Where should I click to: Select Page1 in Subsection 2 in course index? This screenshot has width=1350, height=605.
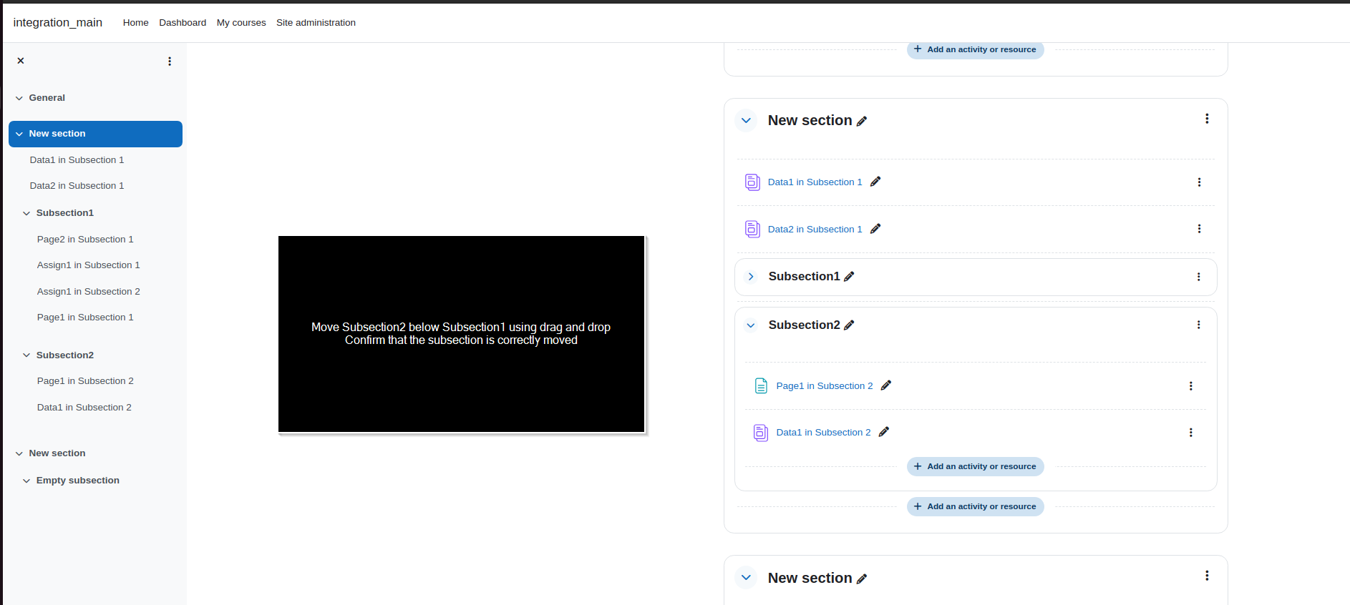[85, 381]
